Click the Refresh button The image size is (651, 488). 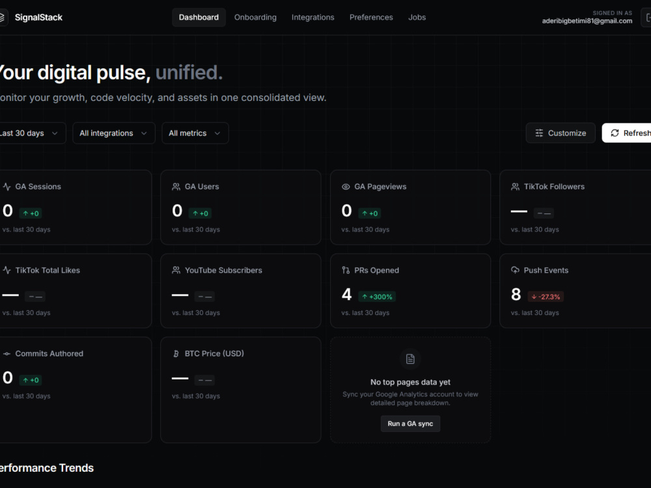pyautogui.click(x=627, y=133)
